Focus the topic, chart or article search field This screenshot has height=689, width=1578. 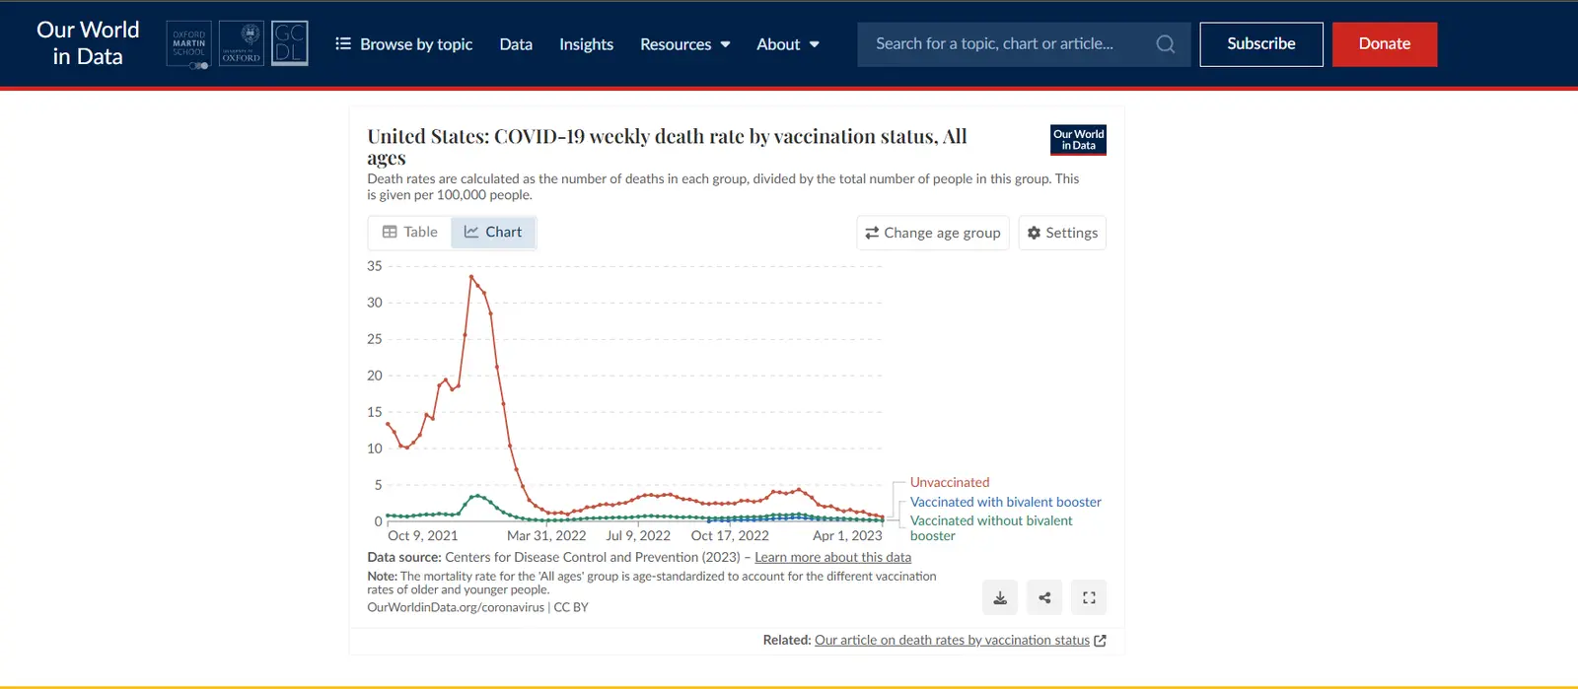1006,44
